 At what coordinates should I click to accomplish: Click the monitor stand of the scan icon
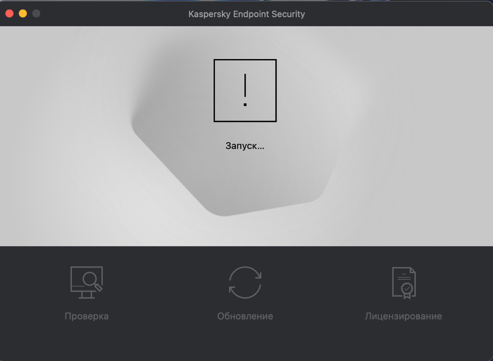[x=87, y=295]
